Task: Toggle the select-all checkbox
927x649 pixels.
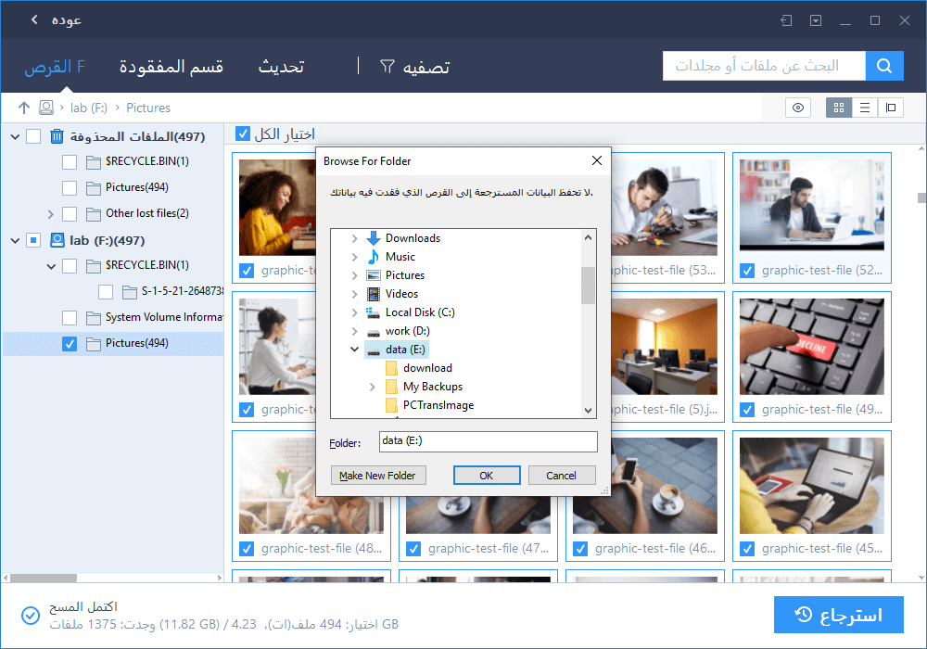Action: [243, 134]
